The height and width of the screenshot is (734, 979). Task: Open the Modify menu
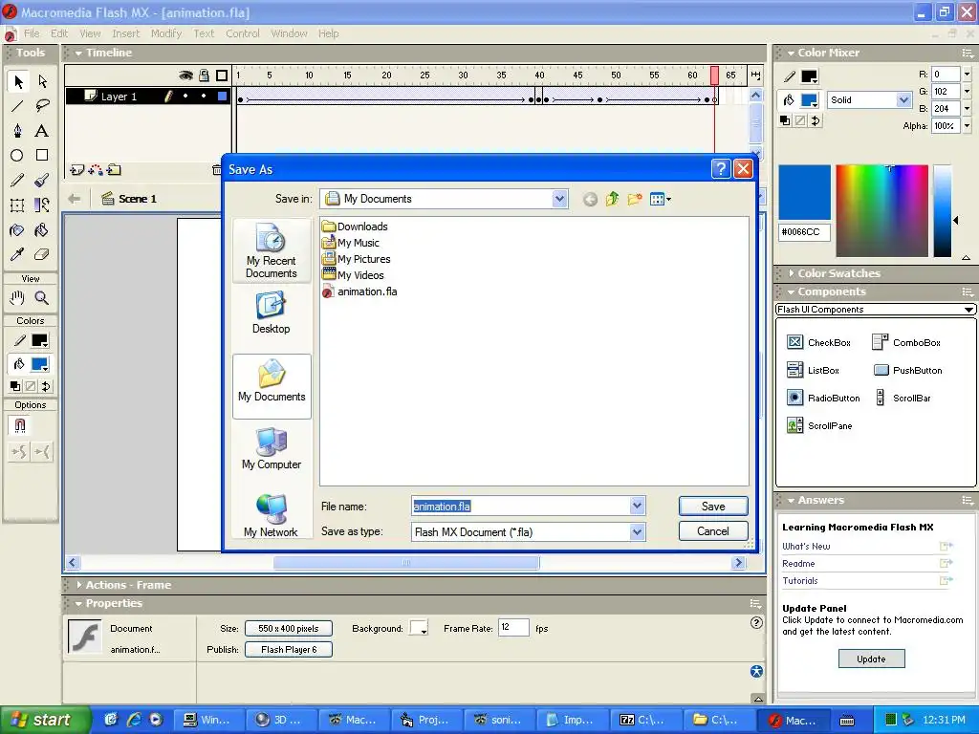(166, 33)
